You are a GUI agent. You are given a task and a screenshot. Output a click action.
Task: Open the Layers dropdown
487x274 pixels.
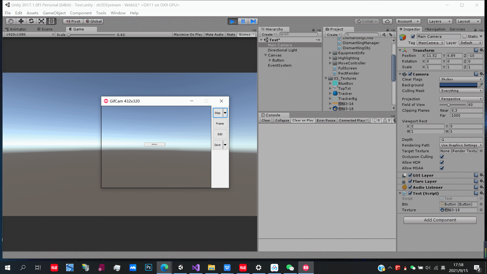[440, 21]
